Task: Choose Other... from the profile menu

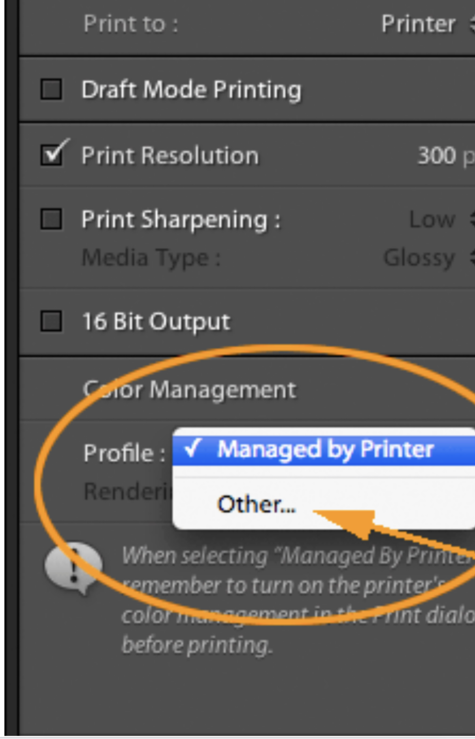Action: pos(257,504)
